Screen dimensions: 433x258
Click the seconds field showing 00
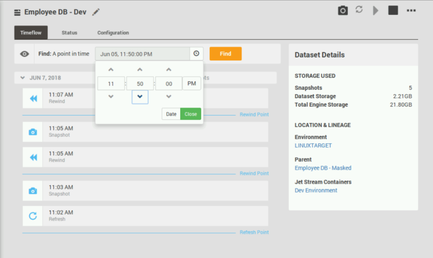click(x=169, y=83)
